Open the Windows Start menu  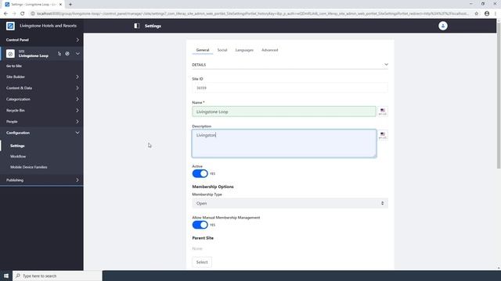tap(6, 276)
